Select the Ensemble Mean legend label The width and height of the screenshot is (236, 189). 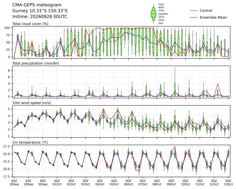point(213,18)
